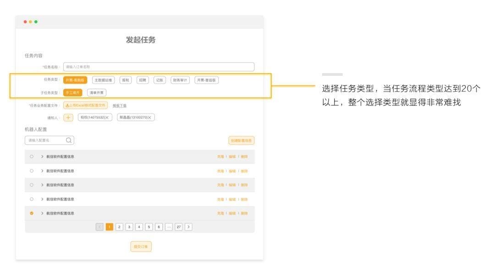Click the ellipsis icon in the pagination bar
The height and width of the screenshot is (274, 495).
click(x=169, y=226)
